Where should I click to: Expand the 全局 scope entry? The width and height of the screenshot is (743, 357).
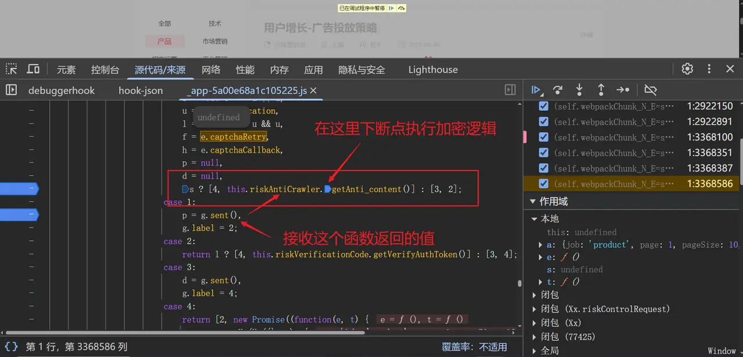(x=535, y=351)
